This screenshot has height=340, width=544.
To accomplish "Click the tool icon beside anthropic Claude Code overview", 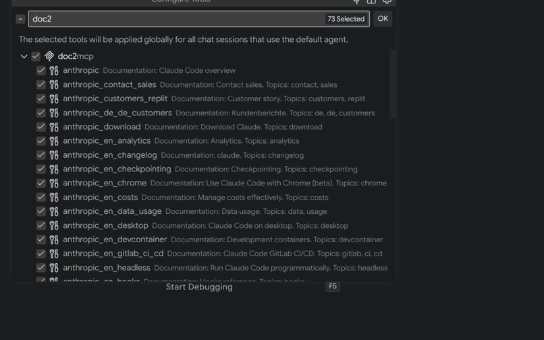I will click(54, 71).
